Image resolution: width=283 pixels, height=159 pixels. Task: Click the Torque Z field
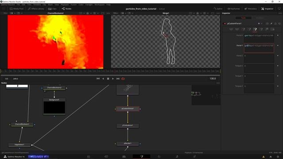click(x=259, y=89)
